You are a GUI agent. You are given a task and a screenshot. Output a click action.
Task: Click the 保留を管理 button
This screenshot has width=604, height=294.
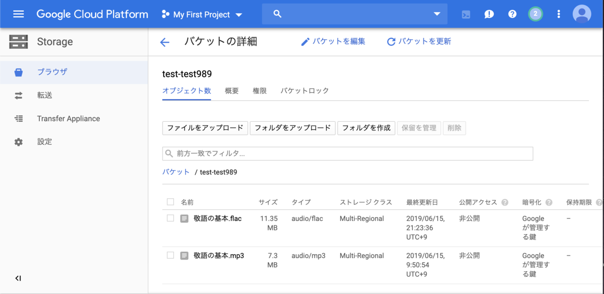pos(419,128)
